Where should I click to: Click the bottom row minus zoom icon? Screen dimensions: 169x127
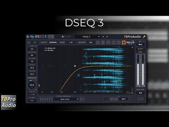[127, 93]
